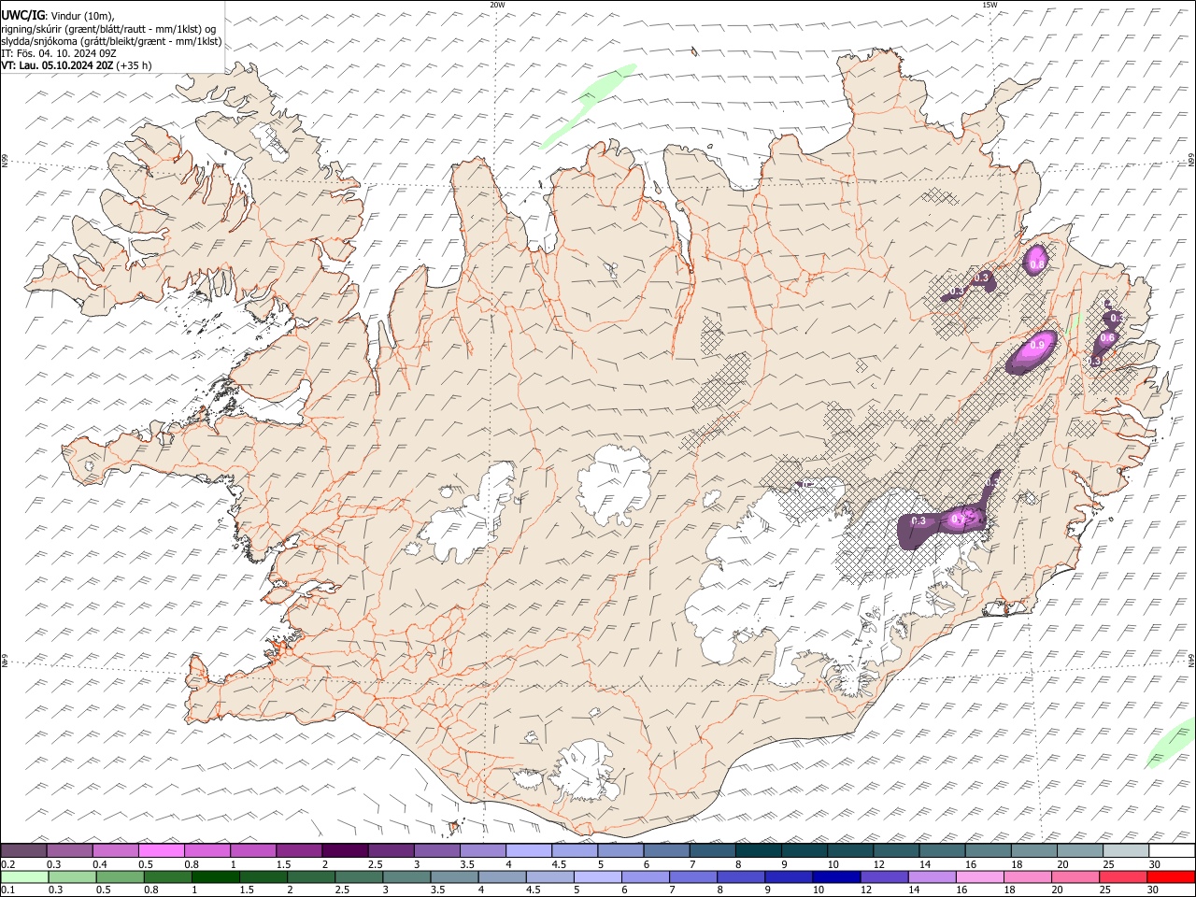The height and width of the screenshot is (897, 1196).
Task: Click the 0.9 precipitation value on the map
Action: [x=1036, y=346]
